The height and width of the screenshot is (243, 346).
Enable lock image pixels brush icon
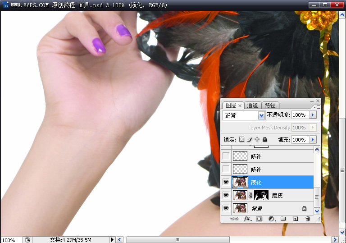pyautogui.click(x=250, y=139)
